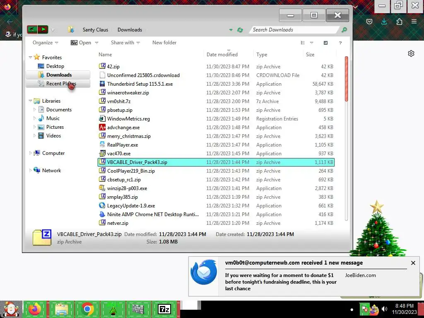This screenshot has height=318, width=424.
Task: Click the Ninite AIMP Chrome installer icon
Action: (102, 214)
